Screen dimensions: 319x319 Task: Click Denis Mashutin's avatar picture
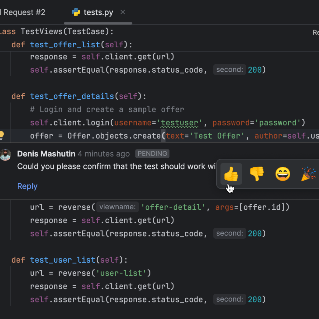coord(5,155)
